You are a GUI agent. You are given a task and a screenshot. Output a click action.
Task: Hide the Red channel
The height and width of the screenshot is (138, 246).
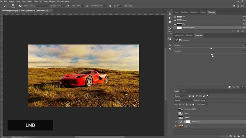tap(175, 17)
